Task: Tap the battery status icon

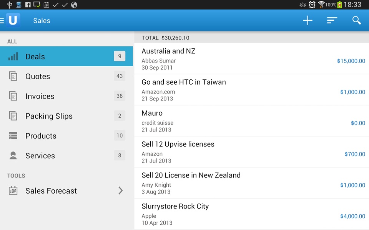Action: pos(339,5)
